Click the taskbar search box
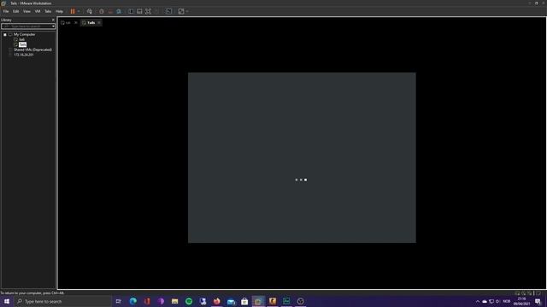The width and height of the screenshot is (547, 307). (62, 301)
